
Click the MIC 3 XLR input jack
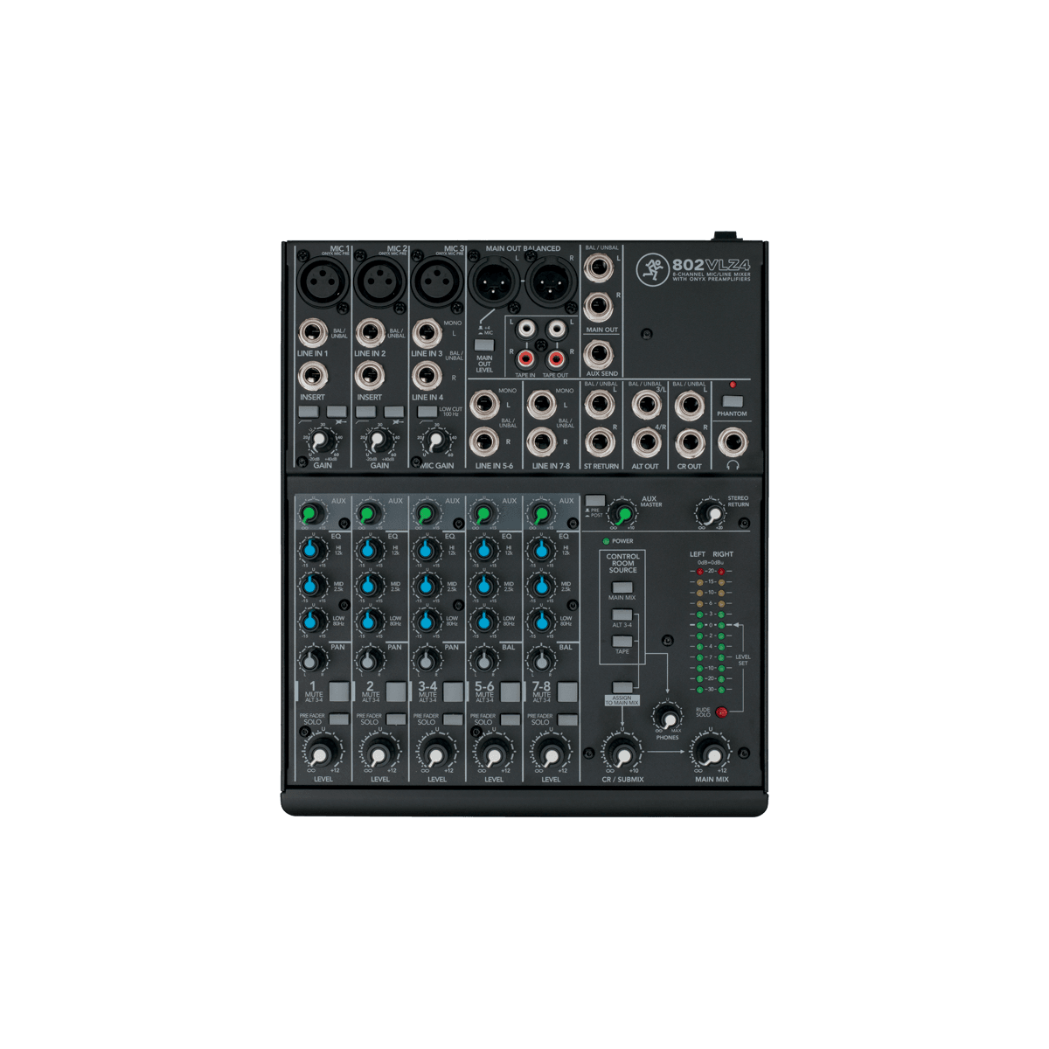438,283
